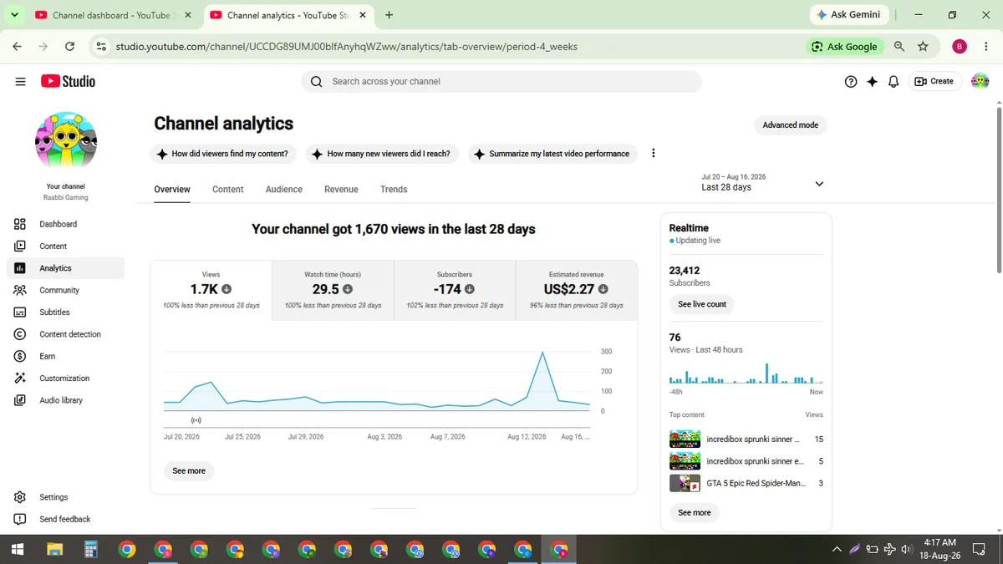Image resolution: width=1003 pixels, height=564 pixels.
Task: Click the Subtitles sidebar icon
Action: pos(20,312)
